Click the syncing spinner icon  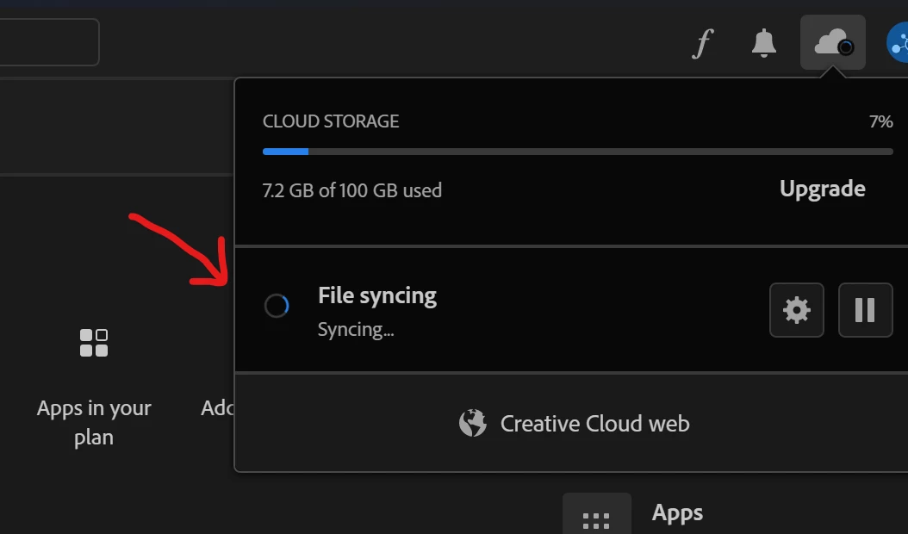coord(277,306)
